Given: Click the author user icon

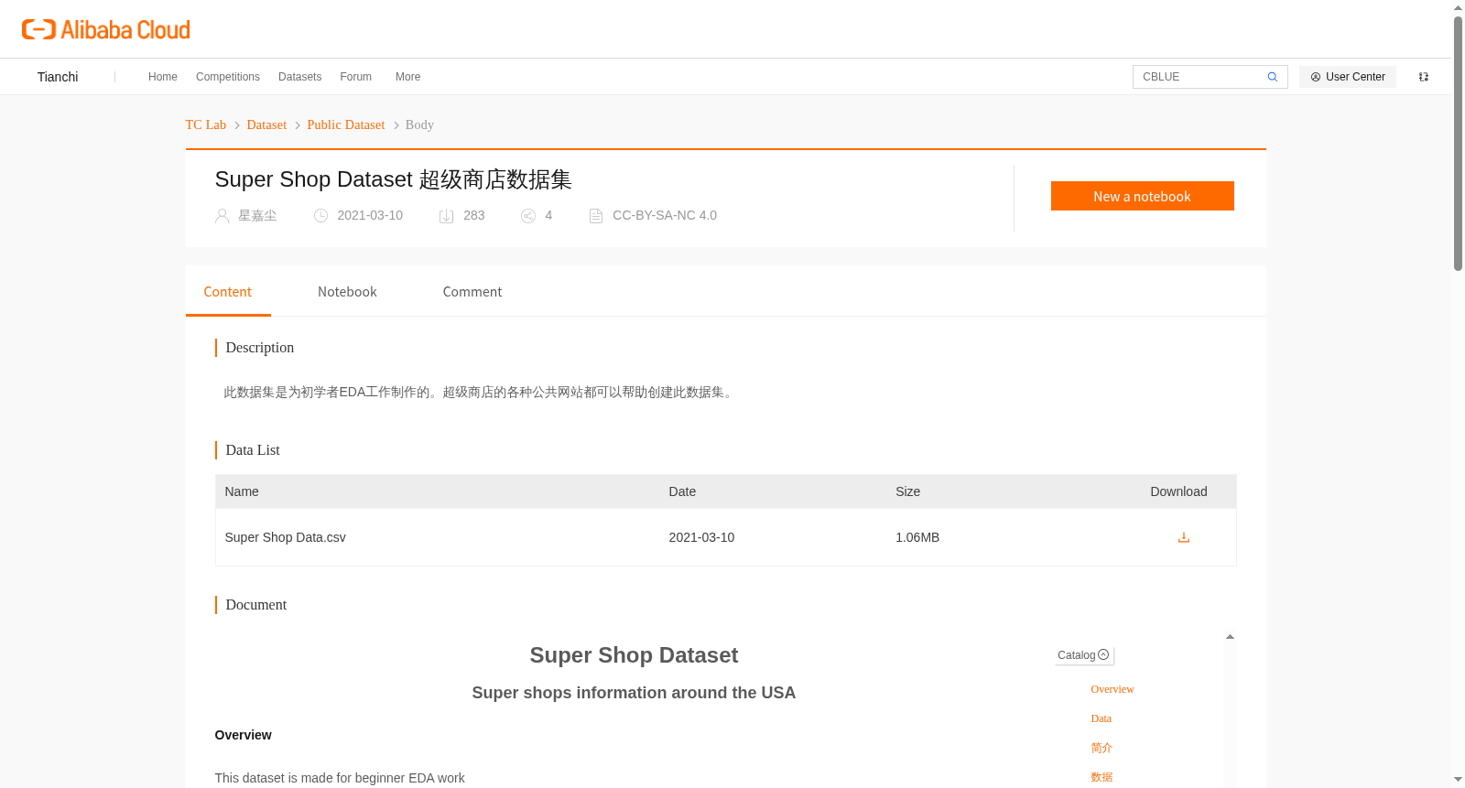Looking at the screenshot, I should coord(222,216).
